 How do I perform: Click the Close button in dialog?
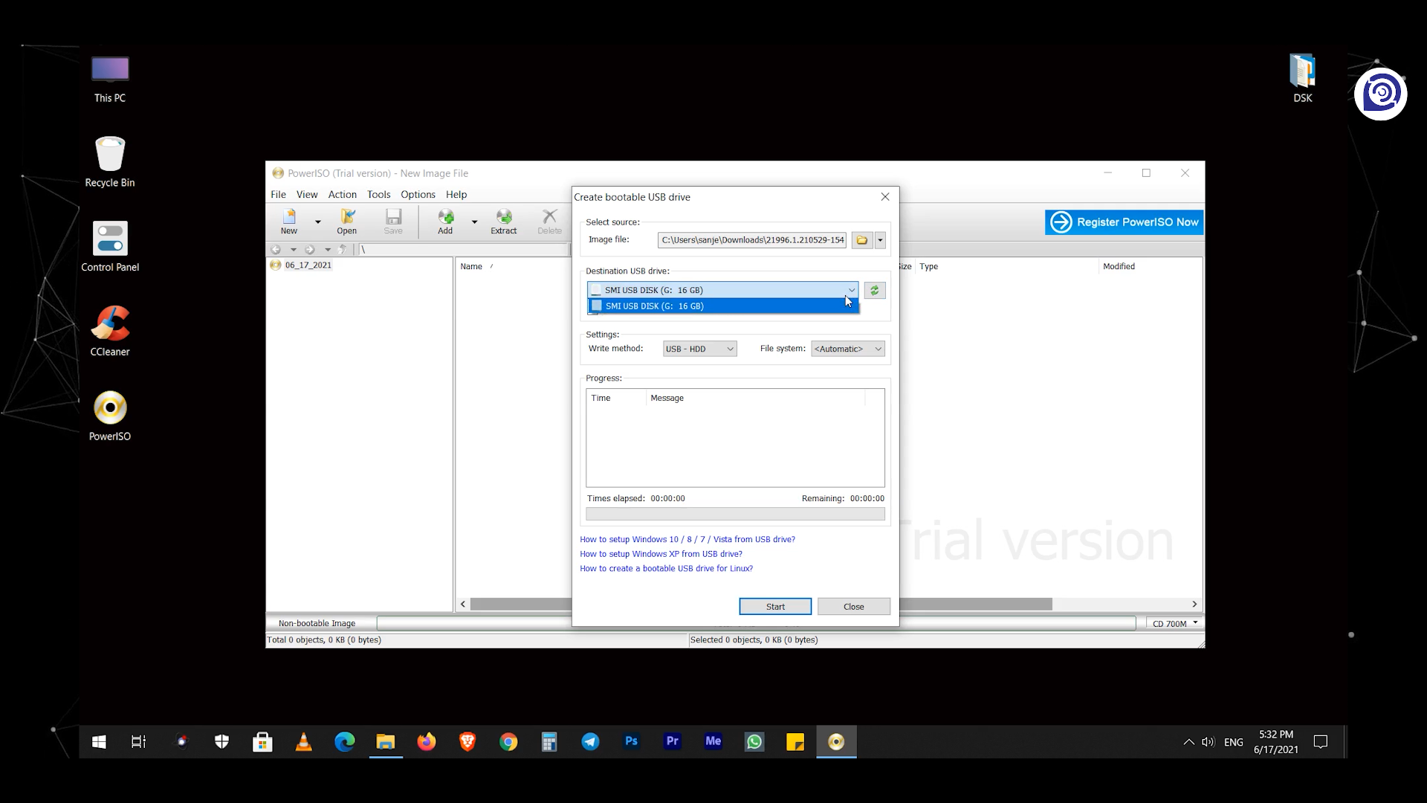[x=853, y=607]
